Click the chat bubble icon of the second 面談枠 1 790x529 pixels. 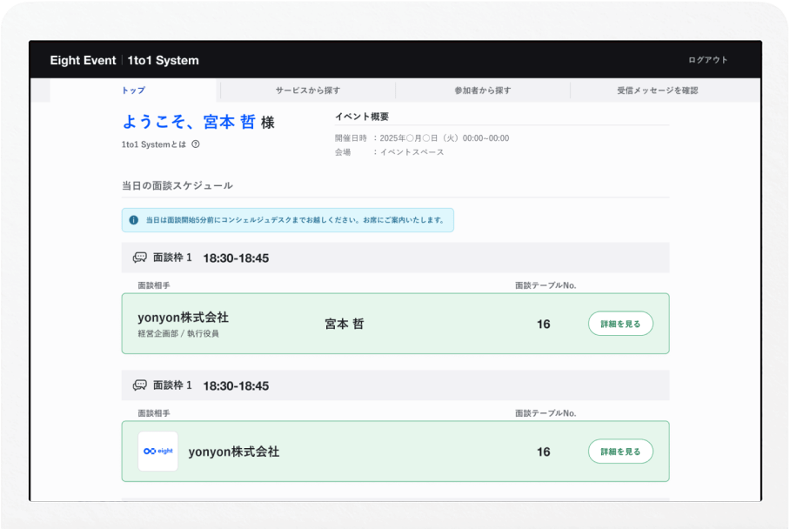(139, 385)
